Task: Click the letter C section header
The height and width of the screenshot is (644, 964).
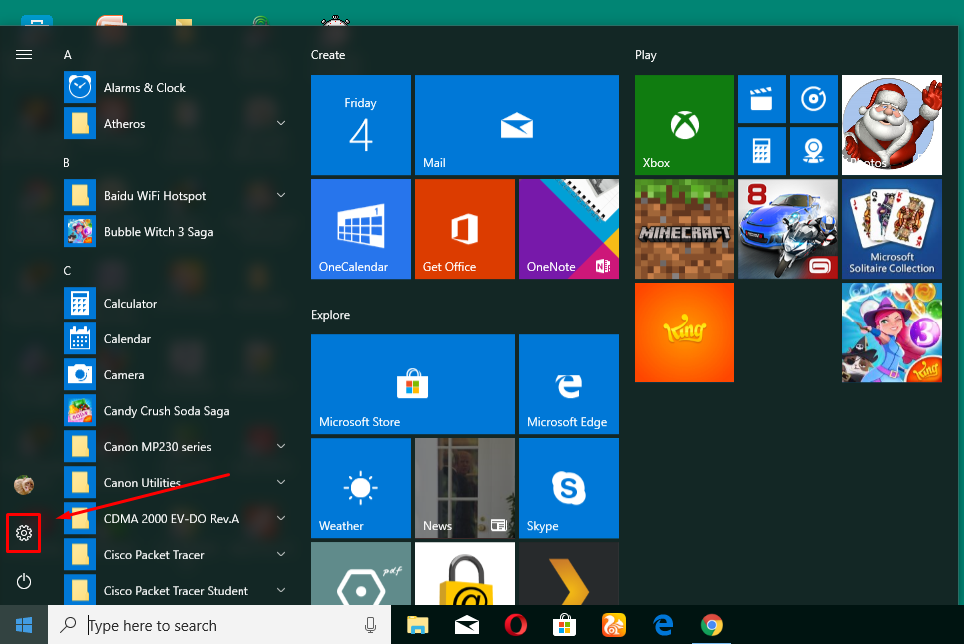Action: pyautogui.click(x=67, y=270)
